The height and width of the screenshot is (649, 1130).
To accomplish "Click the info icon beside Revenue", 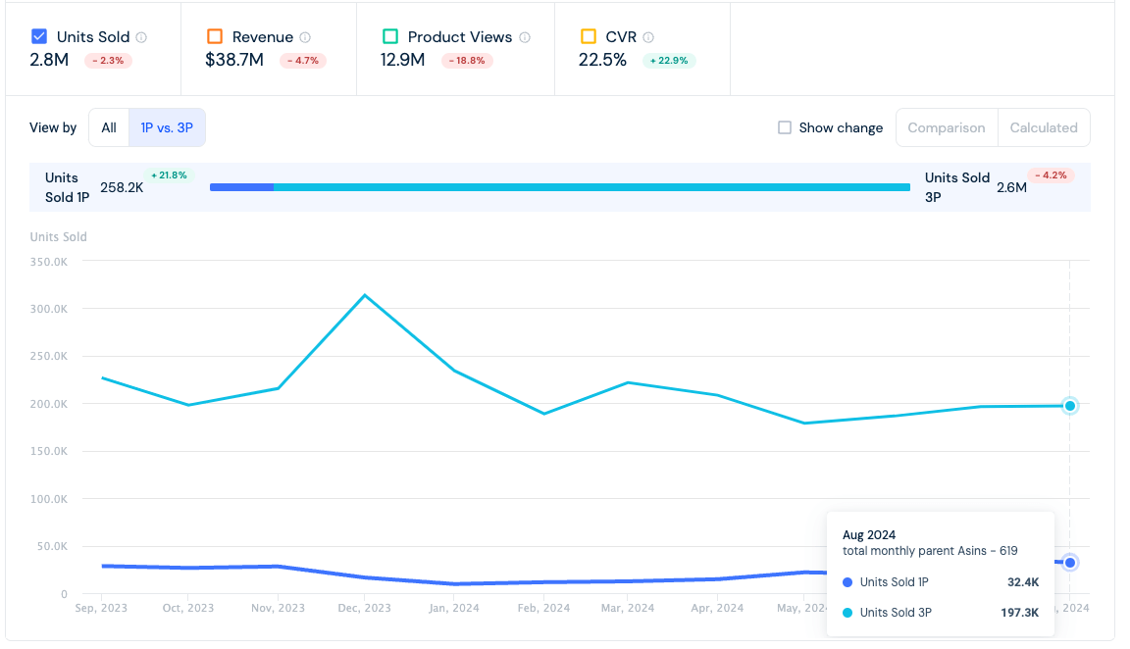I will pos(305,37).
